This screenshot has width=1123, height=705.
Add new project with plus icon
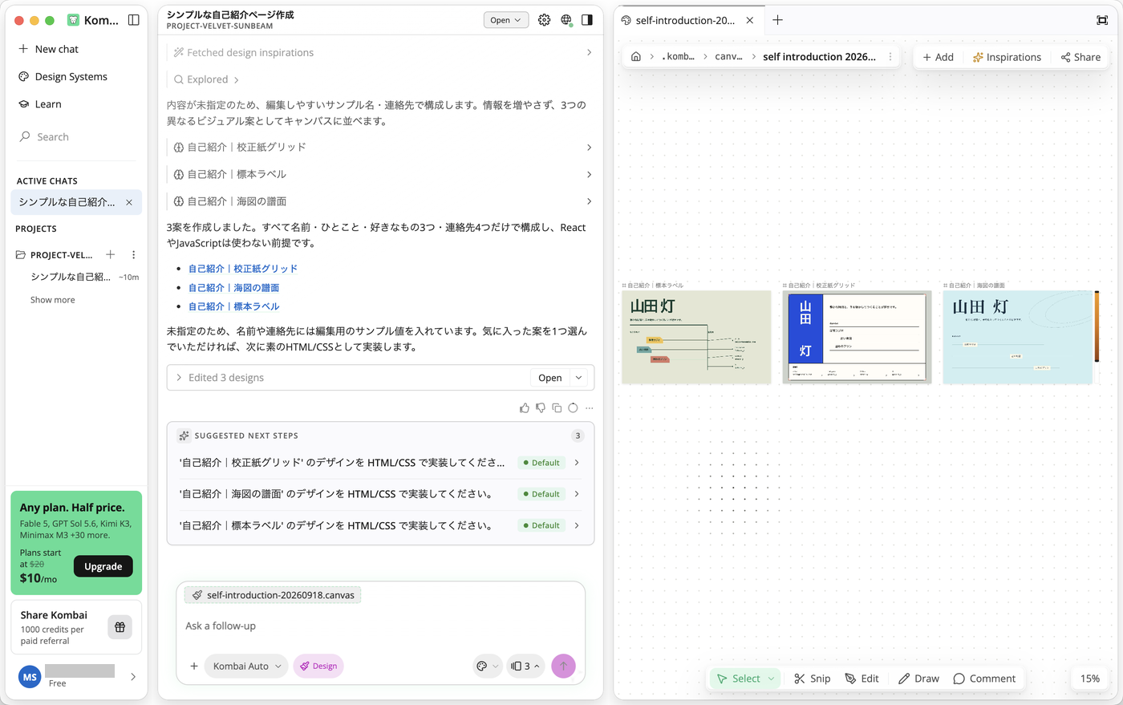(111, 255)
